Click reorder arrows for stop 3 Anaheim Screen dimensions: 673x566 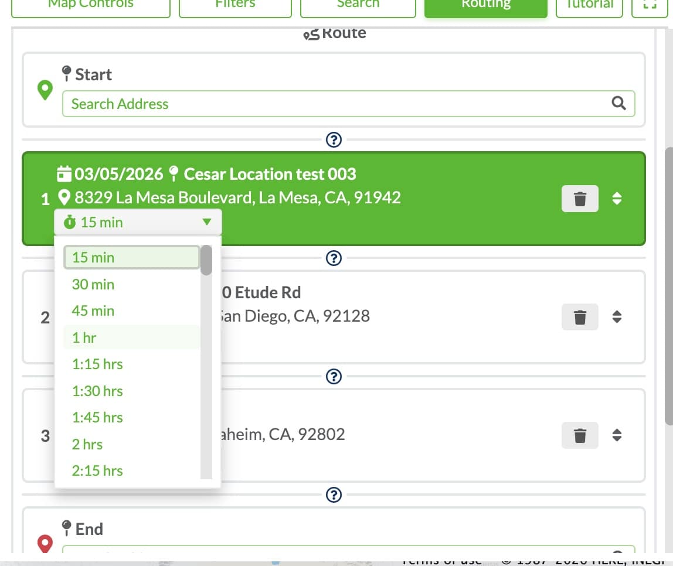pyautogui.click(x=617, y=435)
